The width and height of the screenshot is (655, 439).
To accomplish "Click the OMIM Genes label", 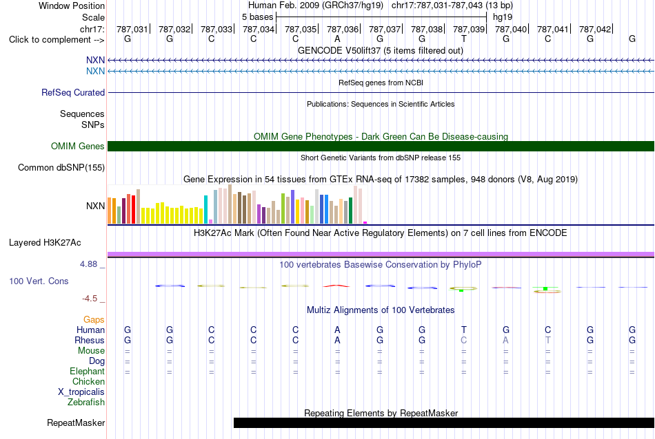I will click(x=78, y=147).
